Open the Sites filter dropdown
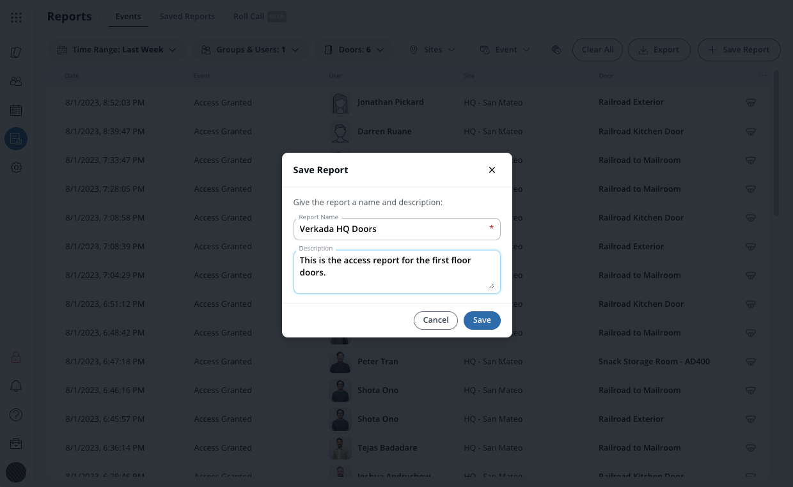This screenshot has width=793, height=487. coord(432,50)
